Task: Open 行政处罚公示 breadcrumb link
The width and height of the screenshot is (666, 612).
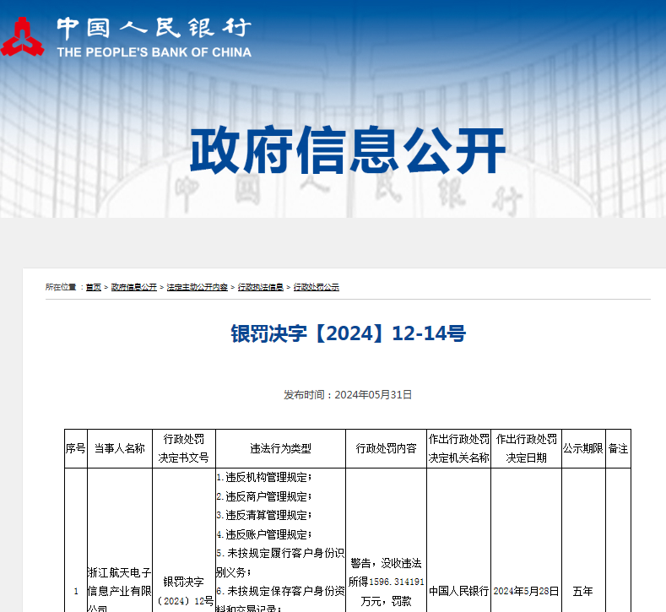Action: point(317,287)
